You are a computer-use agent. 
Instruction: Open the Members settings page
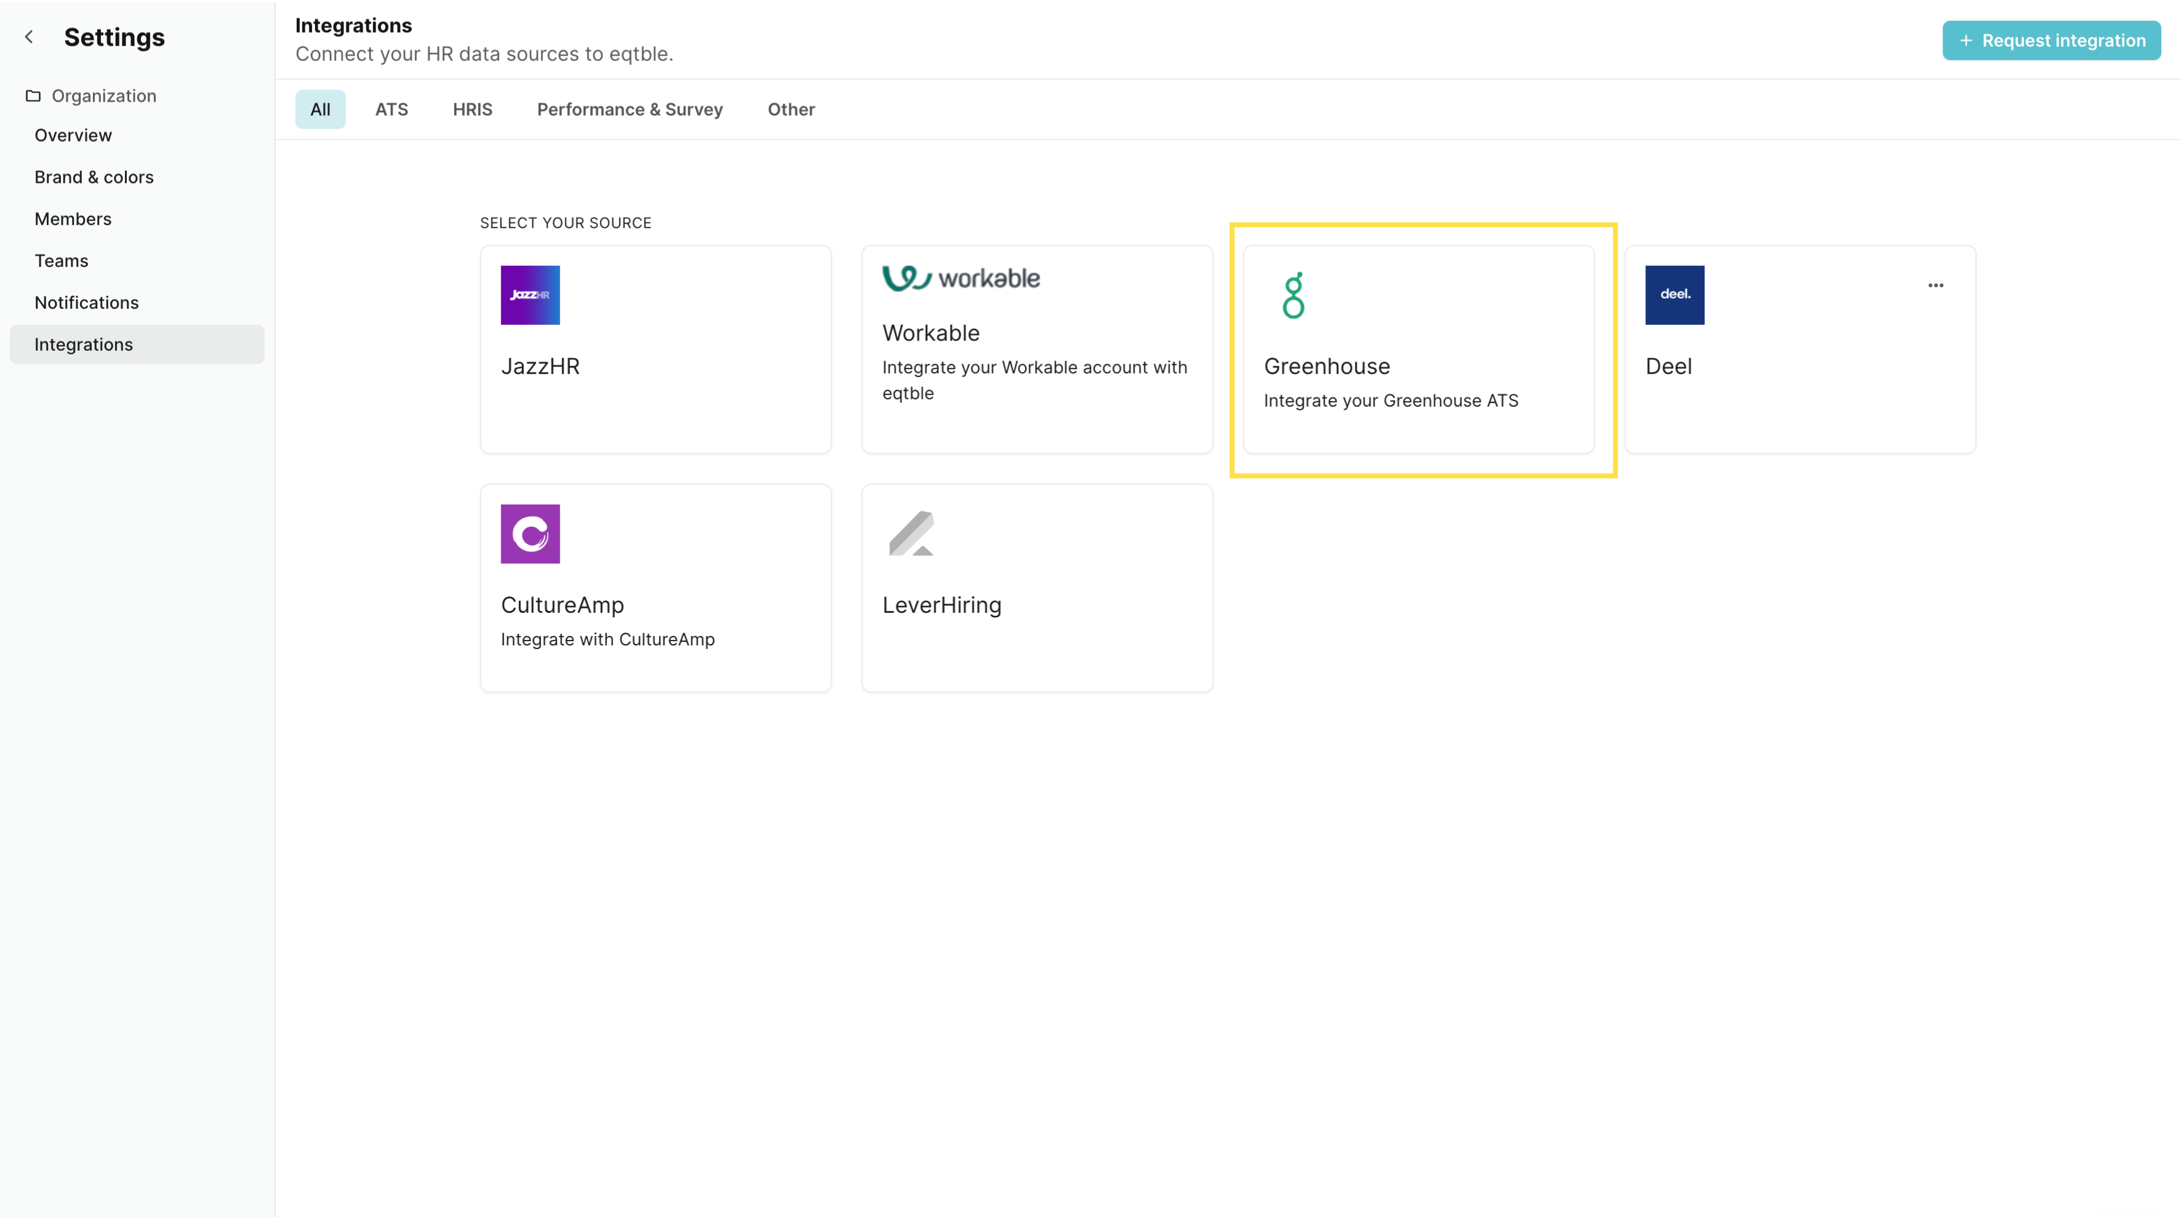click(x=73, y=219)
